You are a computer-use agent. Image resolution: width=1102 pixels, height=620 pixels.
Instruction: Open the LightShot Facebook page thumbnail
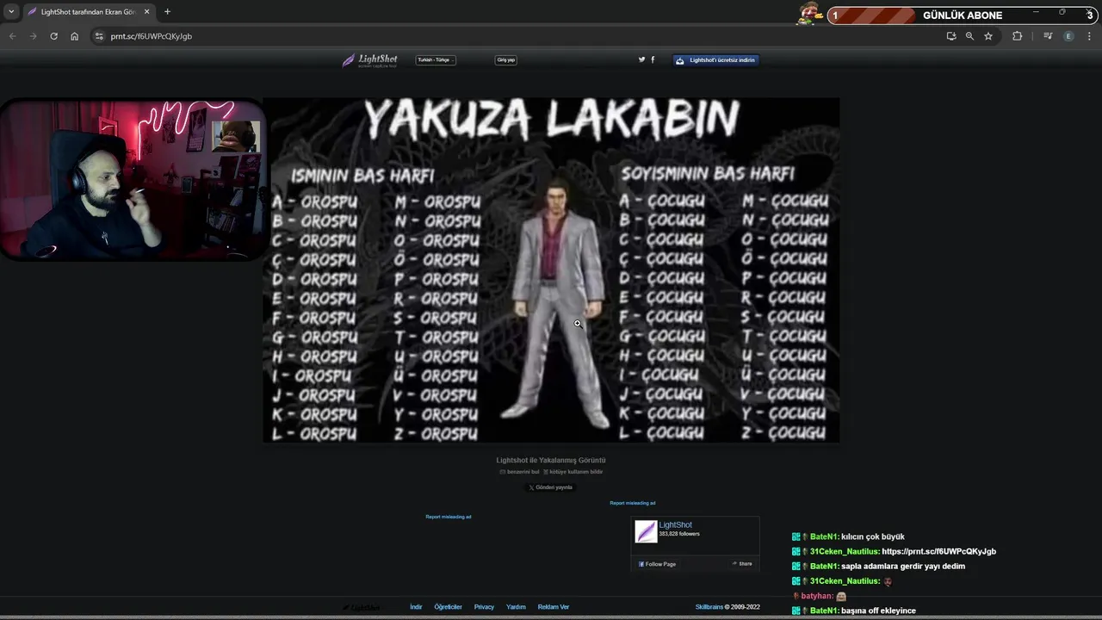[x=646, y=531]
